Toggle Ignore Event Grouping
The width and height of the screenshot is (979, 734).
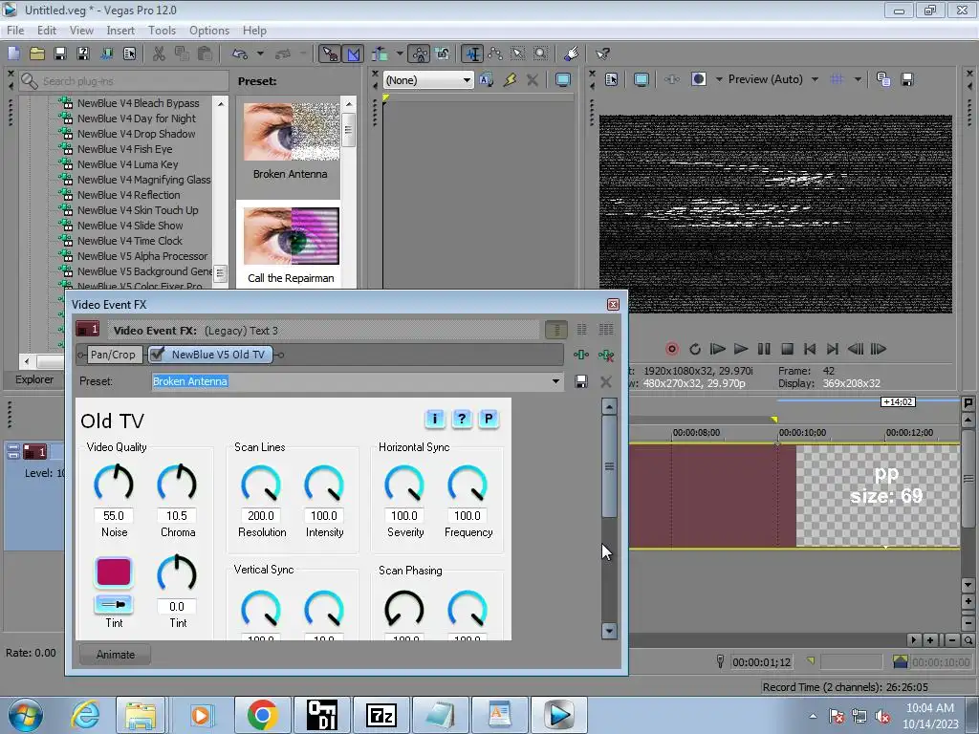pyautogui.click(x=442, y=54)
